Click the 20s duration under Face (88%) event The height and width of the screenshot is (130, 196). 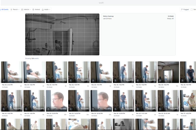click(x=65, y=115)
